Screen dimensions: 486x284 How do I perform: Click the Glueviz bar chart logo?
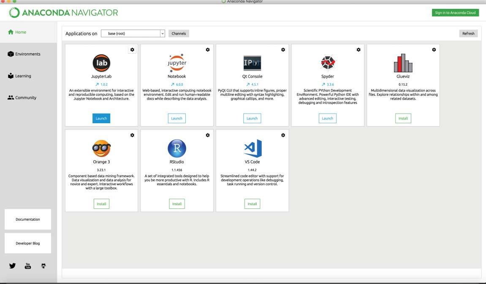[403, 63]
